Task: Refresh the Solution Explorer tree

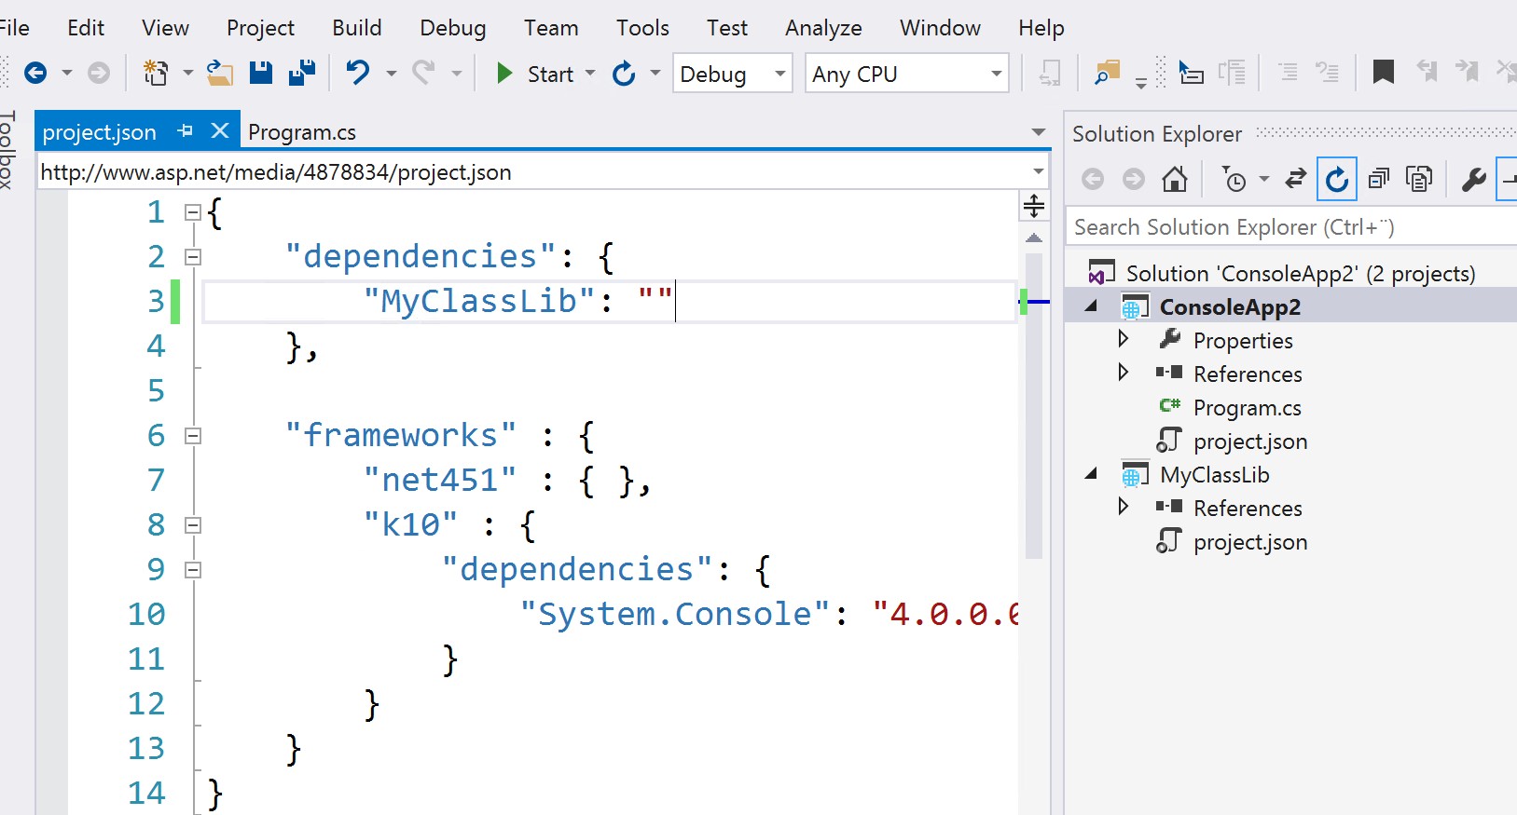Action: tap(1336, 179)
